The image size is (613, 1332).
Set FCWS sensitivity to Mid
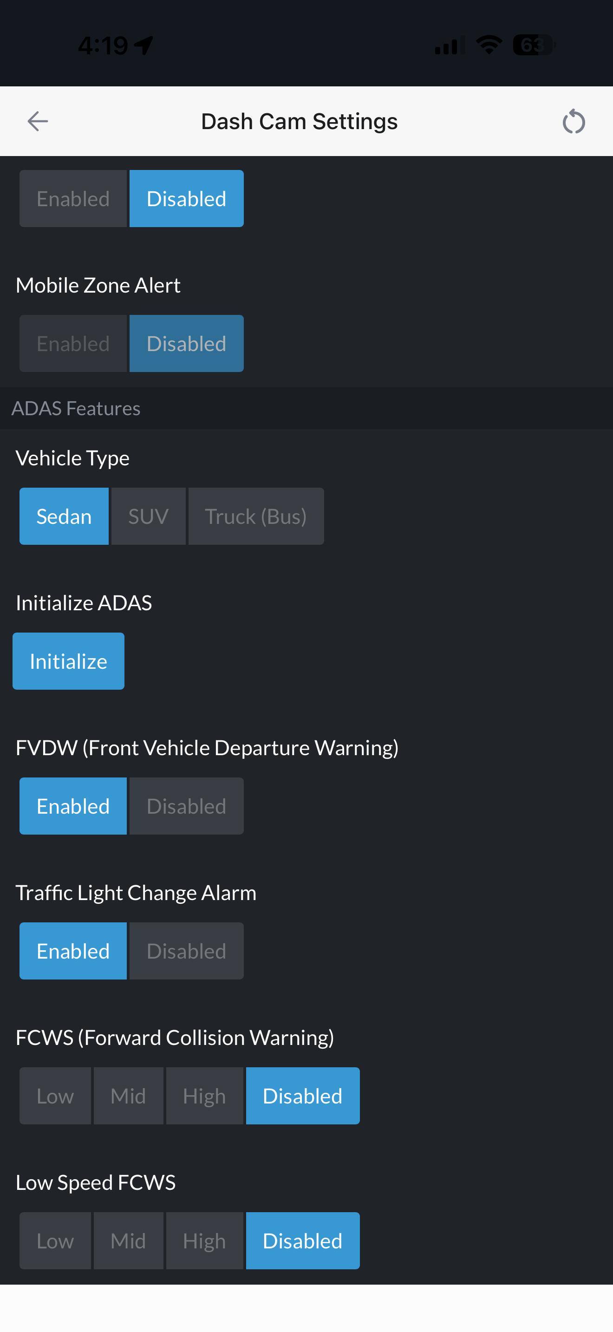128,1096
